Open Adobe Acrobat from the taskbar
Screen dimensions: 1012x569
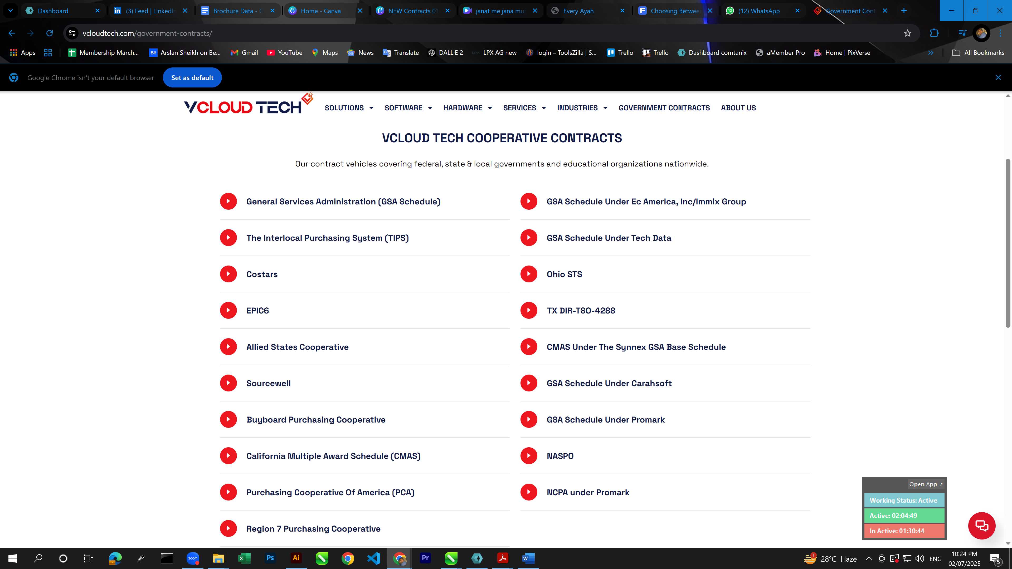(503, 558)
